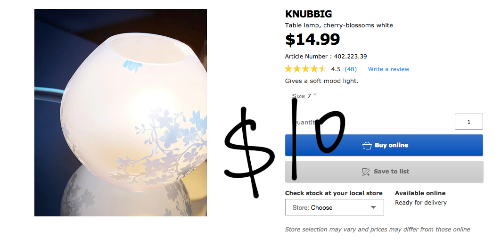Click the Check stock at your local store label
This screenshot has width=501, height=239.
(x=334, y=193)
